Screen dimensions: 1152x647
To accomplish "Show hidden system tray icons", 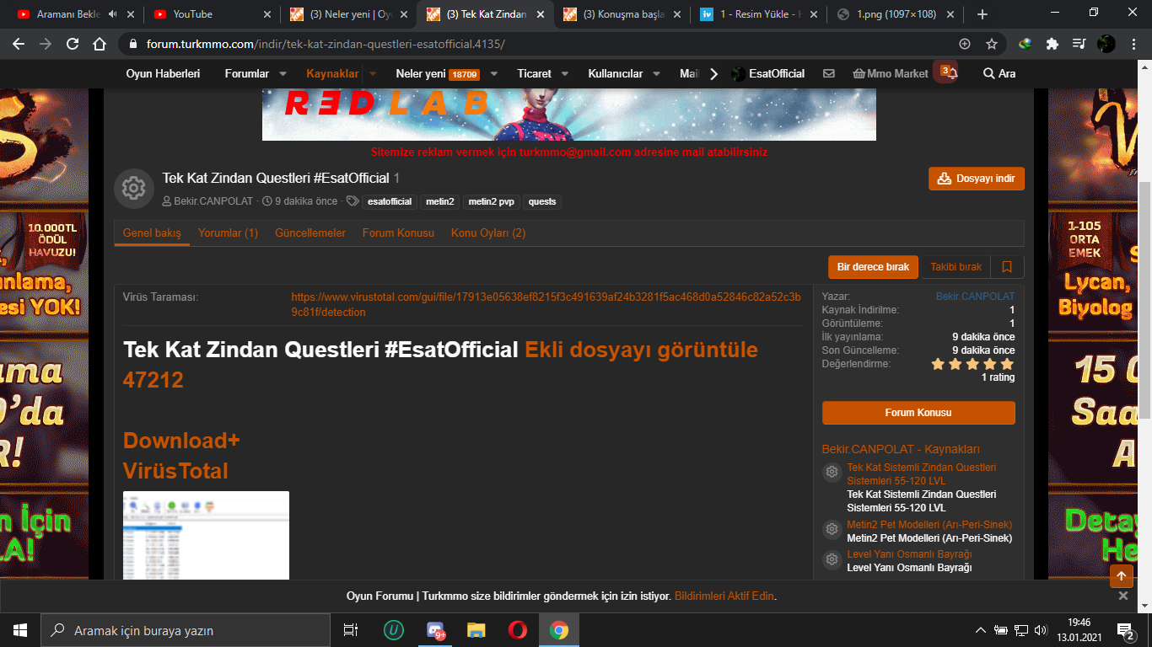I will tap(981, 630).
